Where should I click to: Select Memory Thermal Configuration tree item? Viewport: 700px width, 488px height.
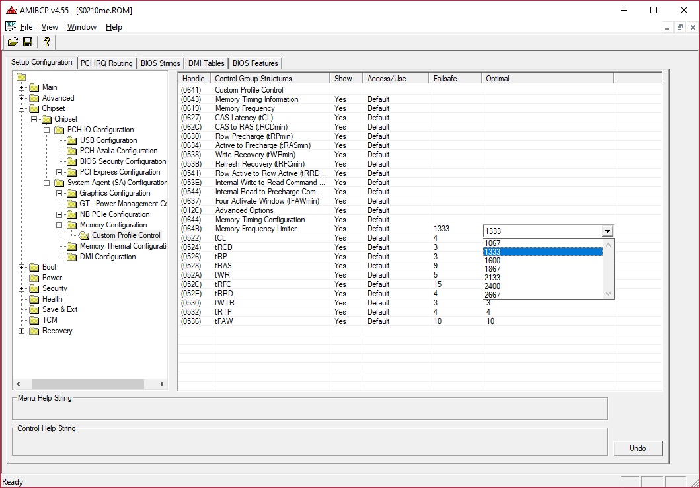click(123, 247)
